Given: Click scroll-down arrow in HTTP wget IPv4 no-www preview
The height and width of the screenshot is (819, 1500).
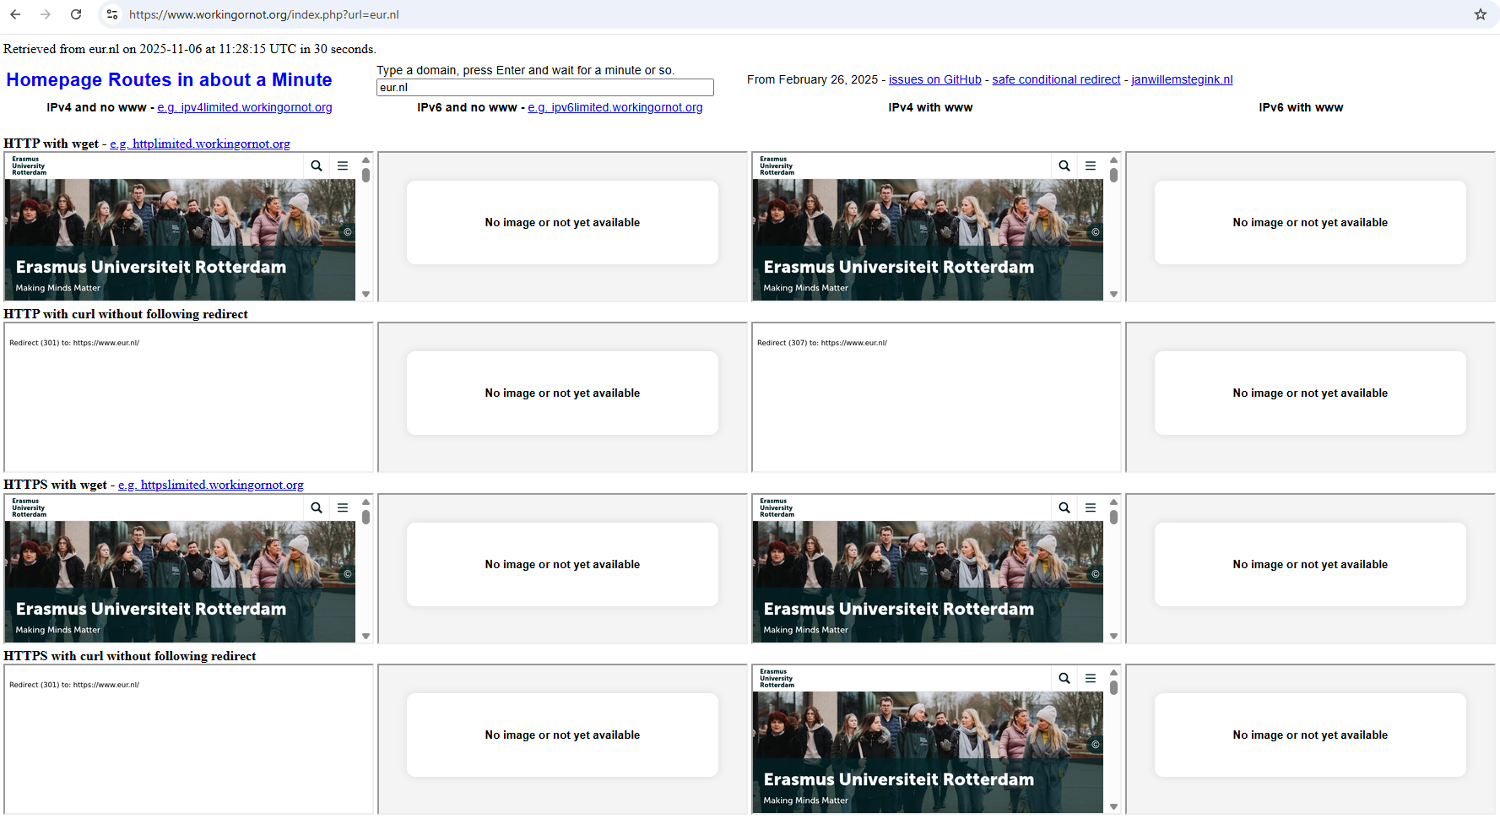Looking at the screenshot, I should tap(366, 295).
